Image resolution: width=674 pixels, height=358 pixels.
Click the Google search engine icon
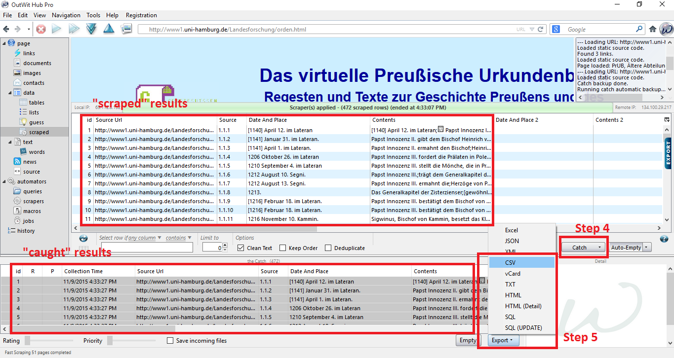pyautogui.click(x=555, y=30)
